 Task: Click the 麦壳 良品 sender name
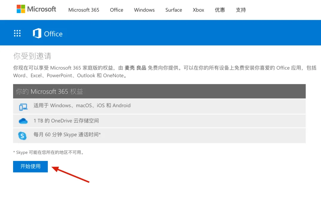pos(135,68)
